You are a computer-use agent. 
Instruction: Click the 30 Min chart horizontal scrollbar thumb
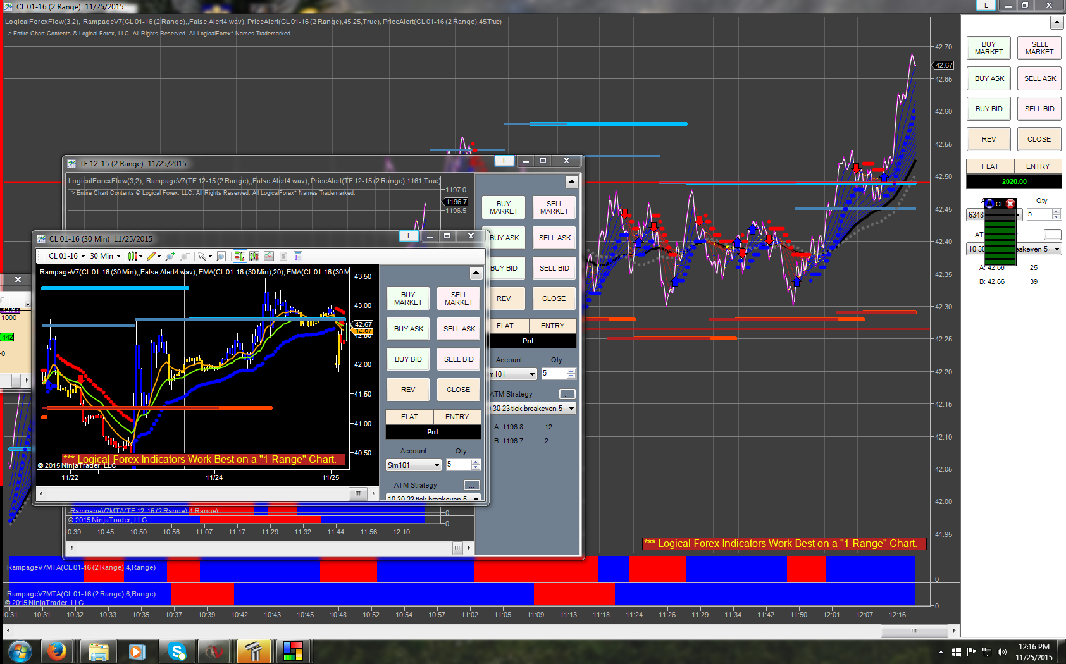click(x=357, y=493)
